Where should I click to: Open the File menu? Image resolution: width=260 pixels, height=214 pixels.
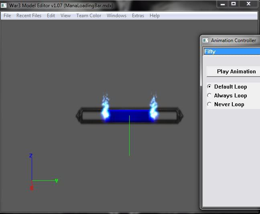pyautogui.click(x=7, y=16)
